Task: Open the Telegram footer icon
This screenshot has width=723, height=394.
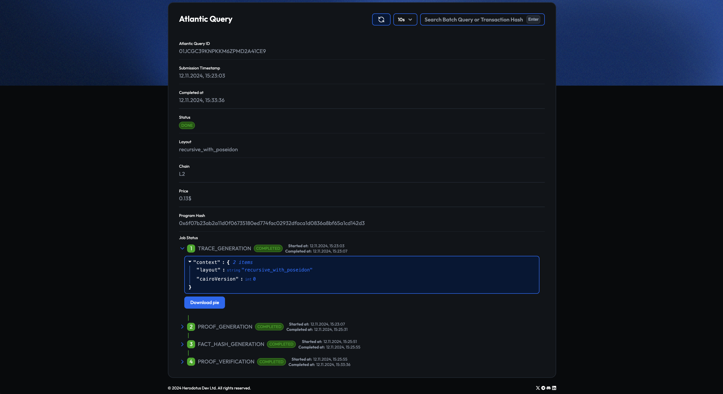Action: [x=543, y=388]
